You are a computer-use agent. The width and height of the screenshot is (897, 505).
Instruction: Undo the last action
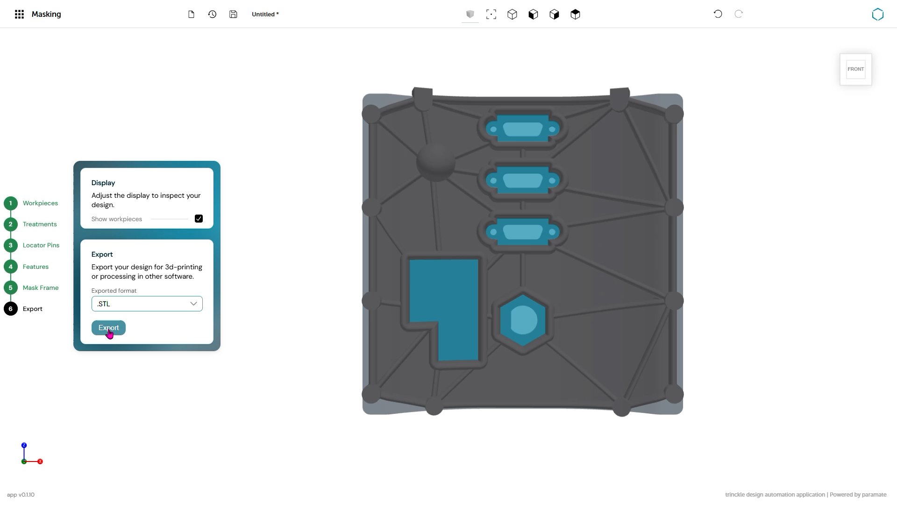click(x=718, y=14)
